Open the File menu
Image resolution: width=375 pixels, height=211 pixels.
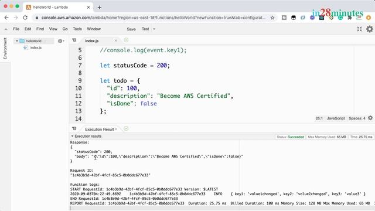16,29
